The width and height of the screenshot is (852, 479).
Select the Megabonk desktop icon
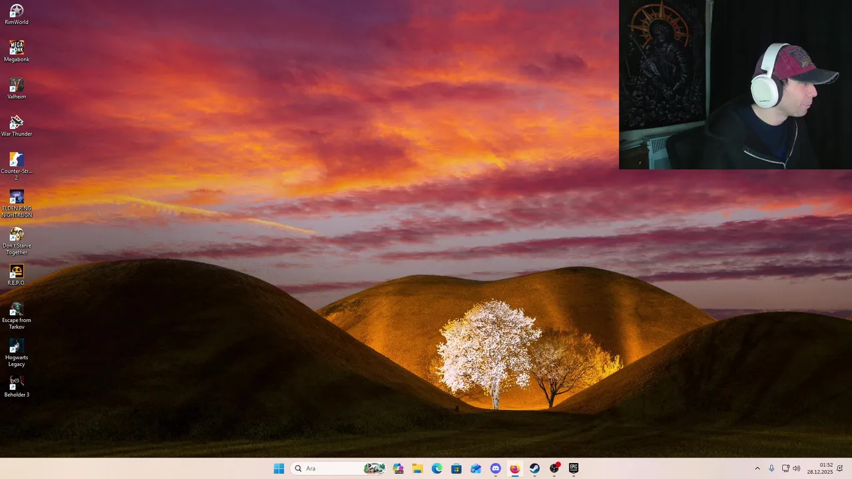point(17,51)
